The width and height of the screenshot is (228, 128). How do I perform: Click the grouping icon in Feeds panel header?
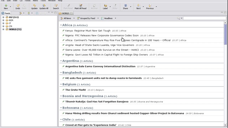pos(29,13)
